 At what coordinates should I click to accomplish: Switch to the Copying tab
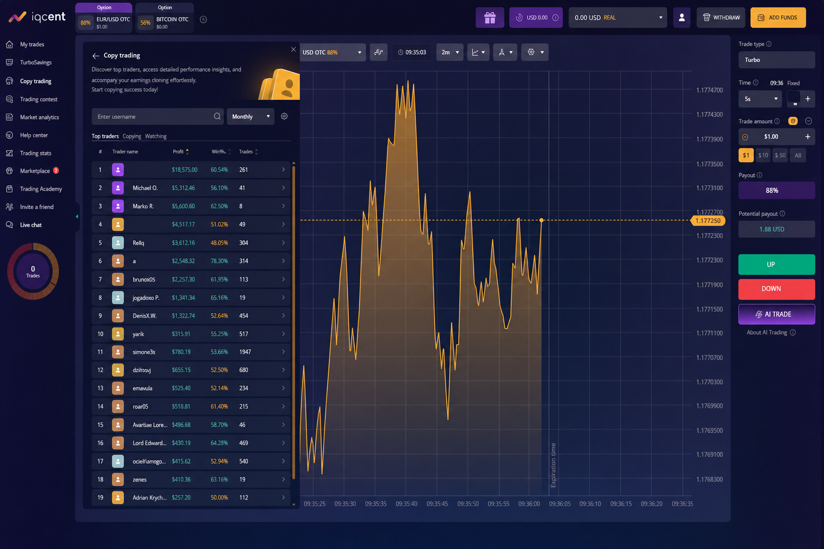tap(132, 136)
